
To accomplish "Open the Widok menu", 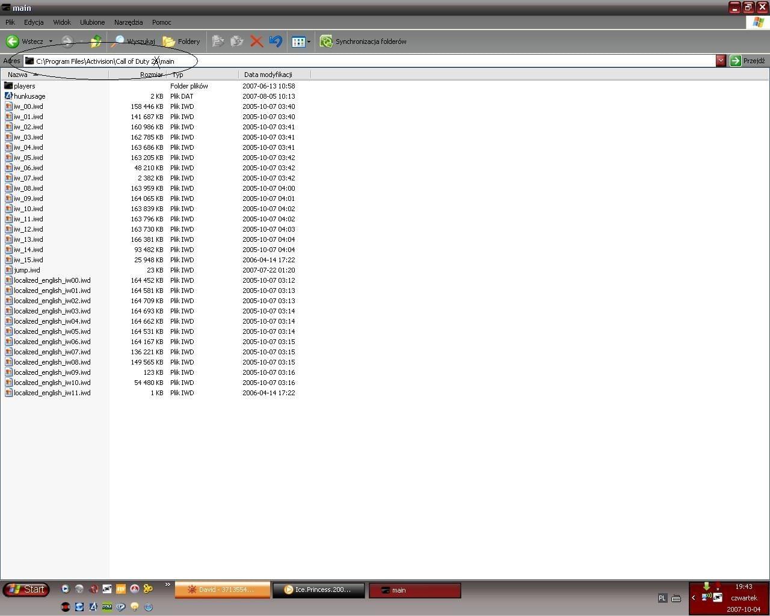I will [62, 22].
